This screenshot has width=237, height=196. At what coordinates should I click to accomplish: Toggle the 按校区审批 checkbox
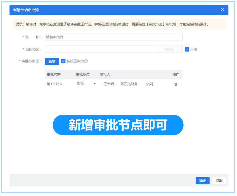63,61
